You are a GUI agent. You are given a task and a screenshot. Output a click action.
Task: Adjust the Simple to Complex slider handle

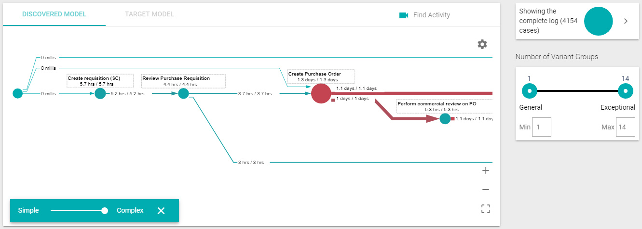tap(105, 211)
